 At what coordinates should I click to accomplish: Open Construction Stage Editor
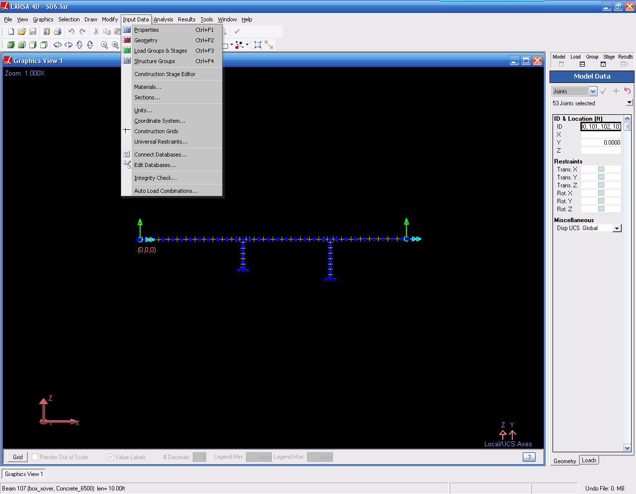[172, 74]
